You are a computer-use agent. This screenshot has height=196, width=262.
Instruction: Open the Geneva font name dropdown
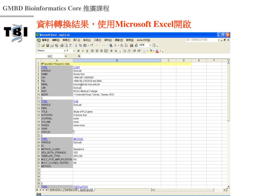coord(65,51)
